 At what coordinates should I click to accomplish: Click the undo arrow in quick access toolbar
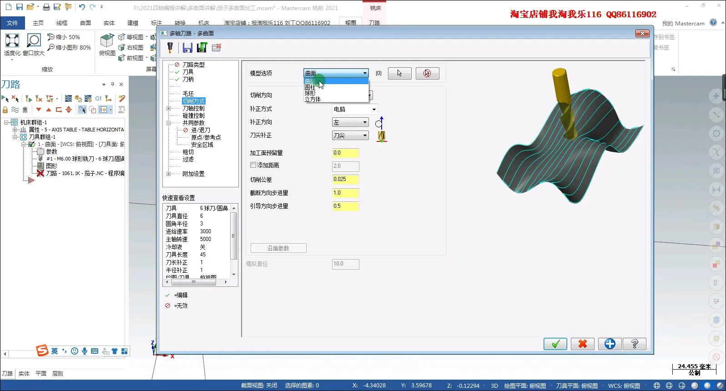(81, 7)
